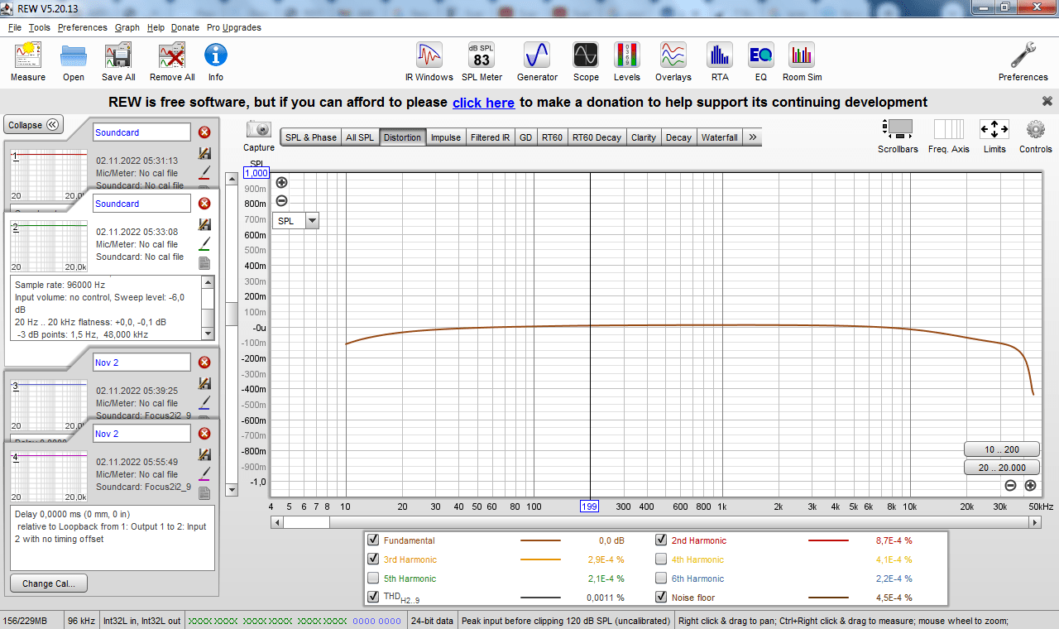Switch to the RT60 Decay tab

(x=597, y=137)
